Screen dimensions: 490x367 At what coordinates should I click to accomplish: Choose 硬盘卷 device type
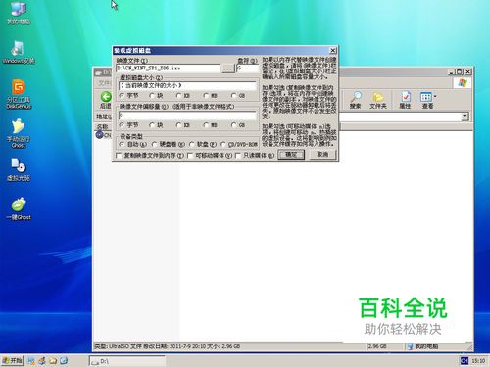(x=155, y=144)
